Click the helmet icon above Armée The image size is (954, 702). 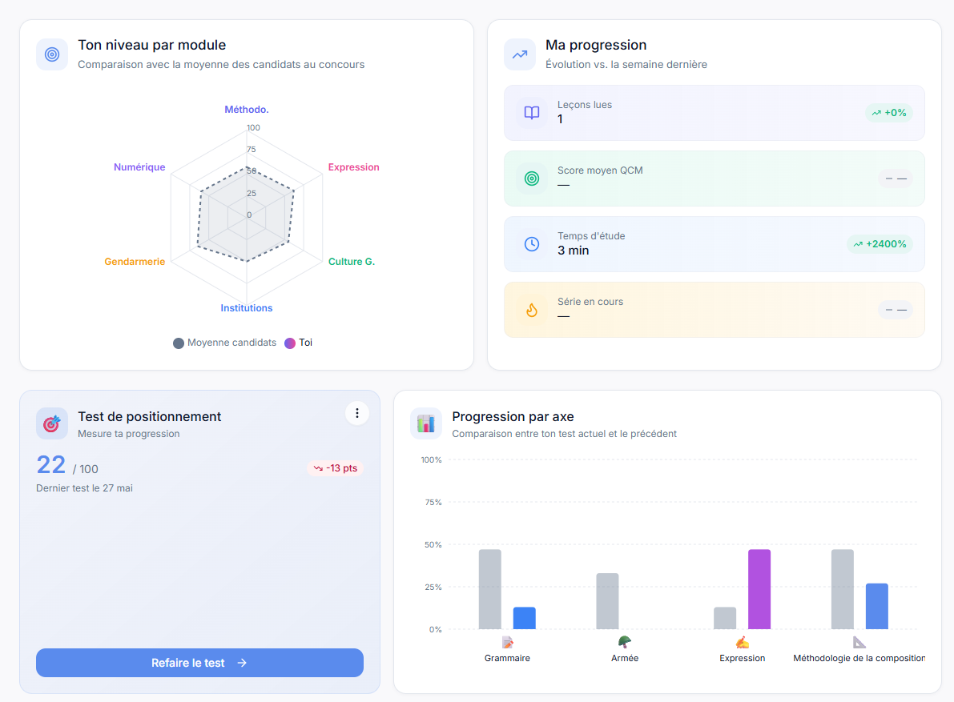click(x=625, y=642)
